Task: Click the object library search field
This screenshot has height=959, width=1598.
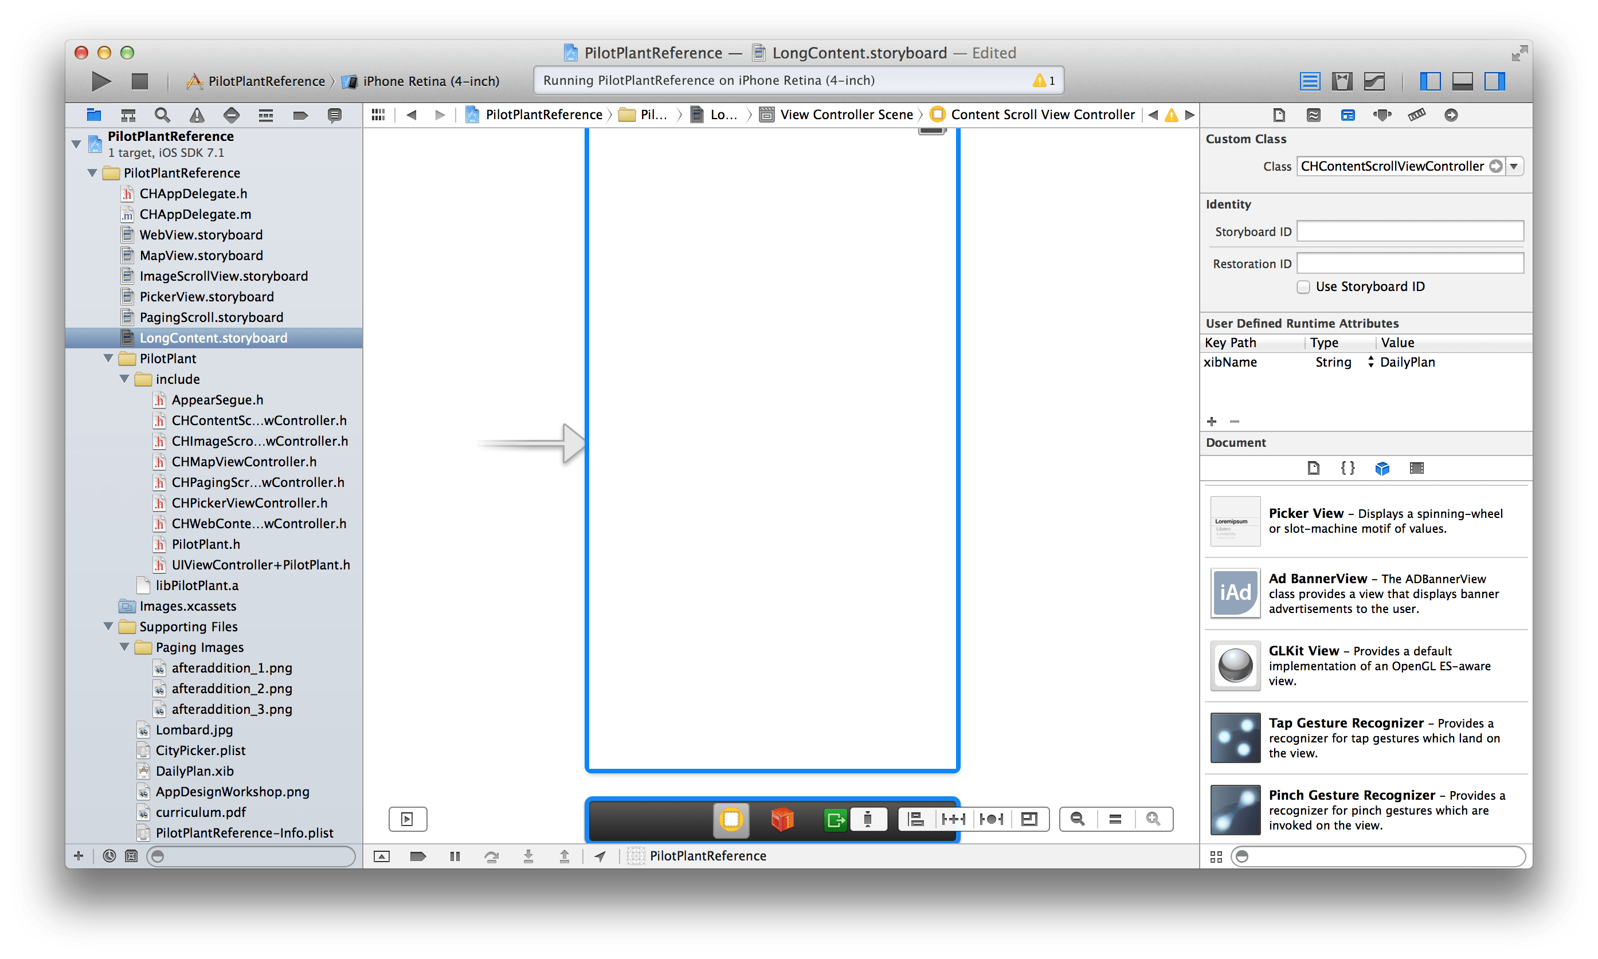Action: (1377, 856)
